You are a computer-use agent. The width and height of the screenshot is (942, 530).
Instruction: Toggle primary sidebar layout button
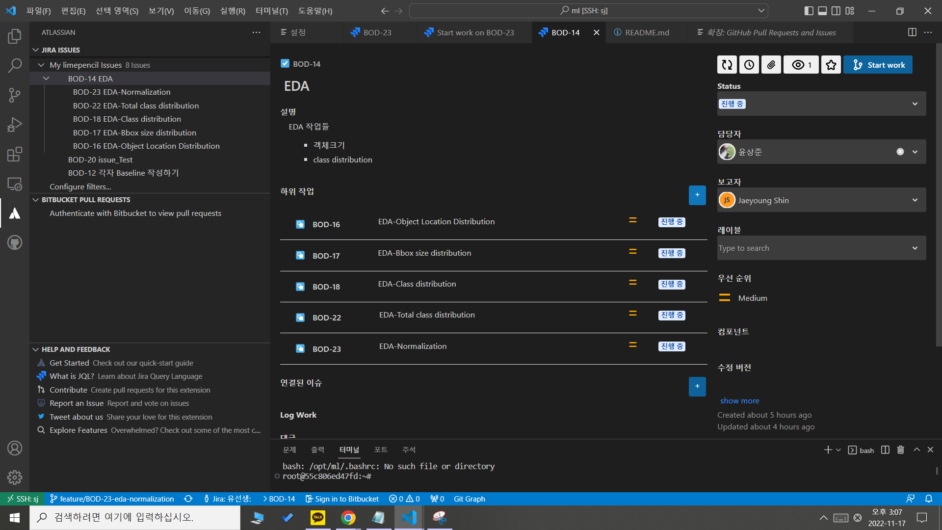pos(809,11)
